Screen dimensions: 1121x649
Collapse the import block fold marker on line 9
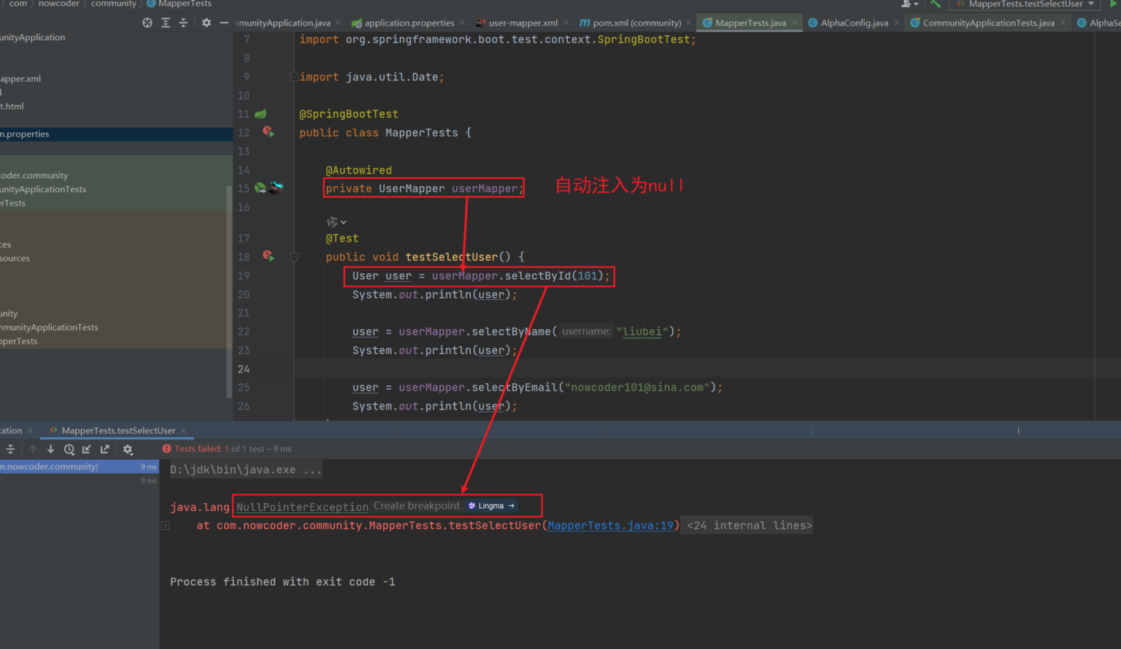point(293,77)
